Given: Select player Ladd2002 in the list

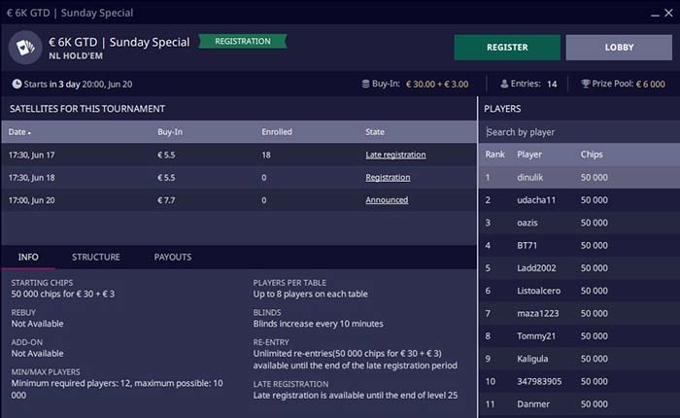Looking at the screenshot, I should [x=579, y=267].
